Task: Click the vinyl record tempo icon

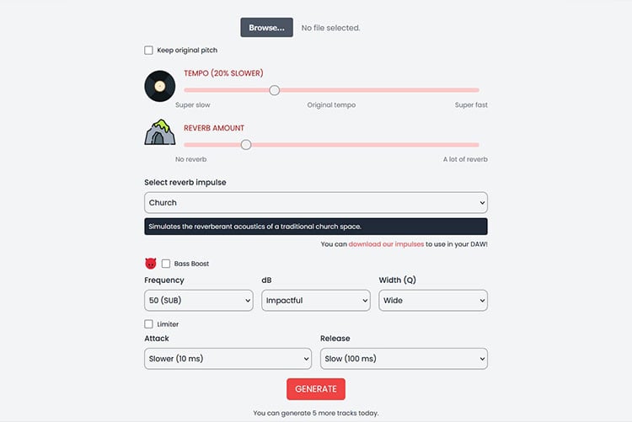Action: (159, 86)
